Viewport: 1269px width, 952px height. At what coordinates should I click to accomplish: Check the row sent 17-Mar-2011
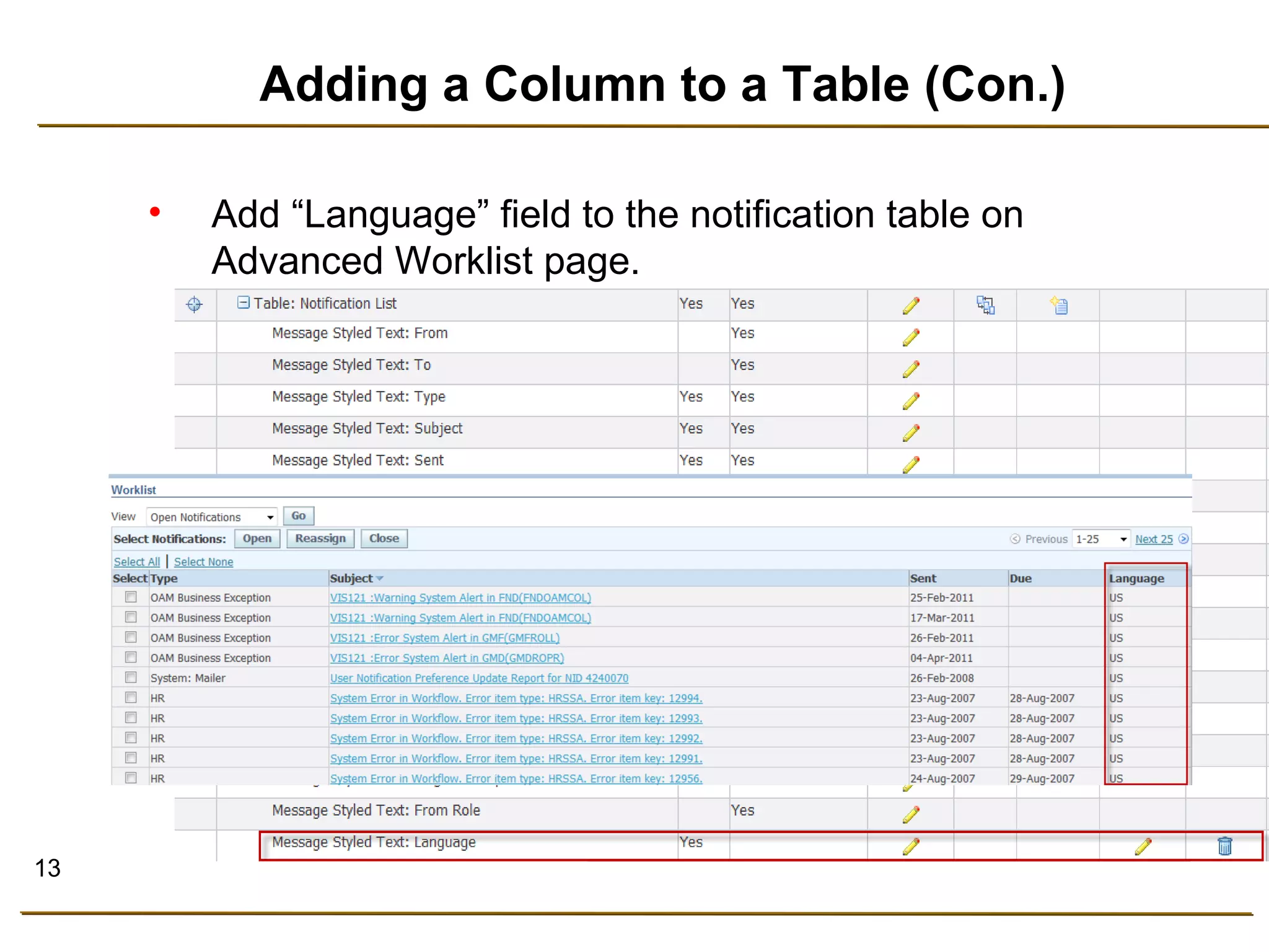(131, 617)
